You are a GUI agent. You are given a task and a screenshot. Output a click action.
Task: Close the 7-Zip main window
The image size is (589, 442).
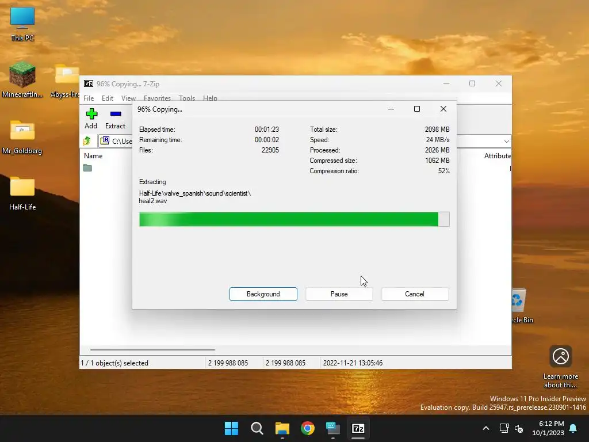pos(499,83)
